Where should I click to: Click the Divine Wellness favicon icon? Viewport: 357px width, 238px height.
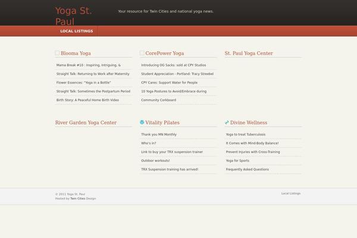227,123
